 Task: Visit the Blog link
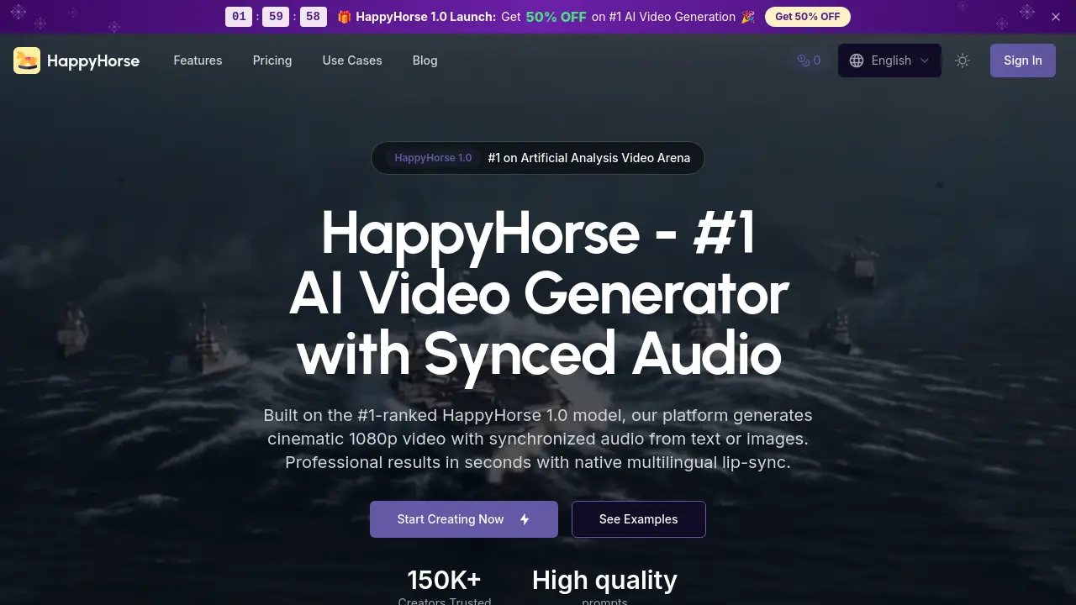tap(425, 60)
